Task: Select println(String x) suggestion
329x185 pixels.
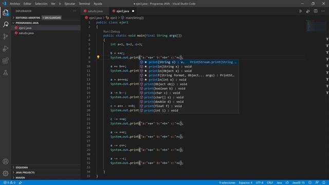Action: pyautogui.click(x=189, y=66)
